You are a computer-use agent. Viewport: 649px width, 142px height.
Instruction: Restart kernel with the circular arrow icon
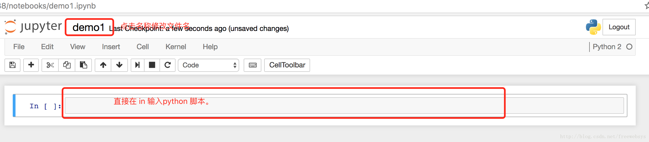click(168, 65)
